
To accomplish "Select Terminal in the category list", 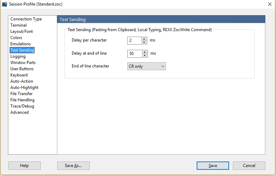I will (x=19, y=25).
